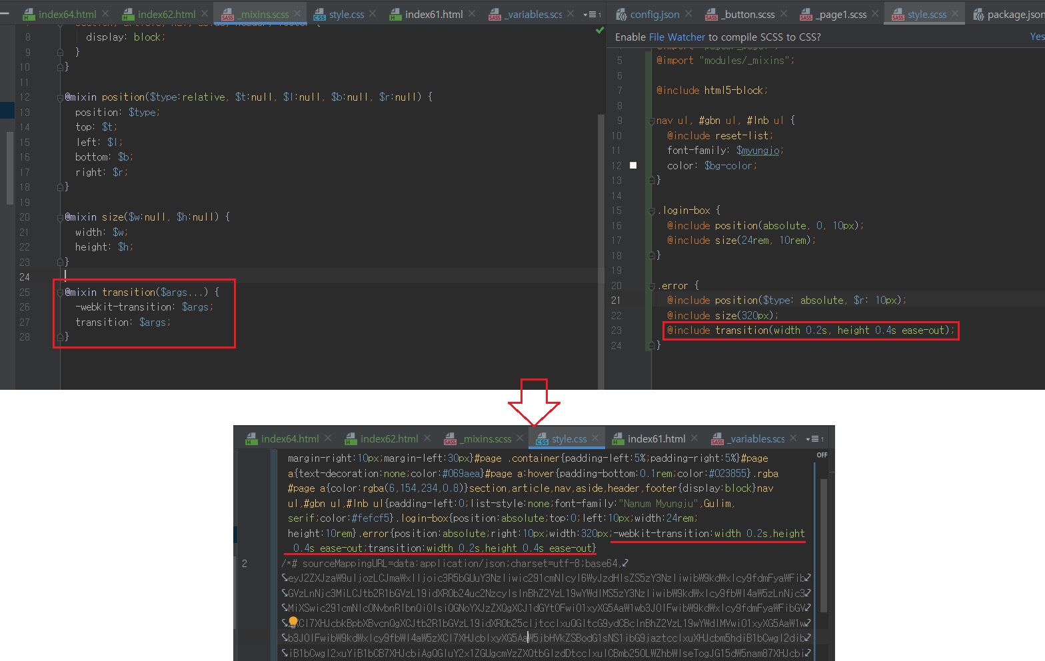
Task: Click the green inspection checkmark in _mixins.scss
Action: (x=599, y=30)
